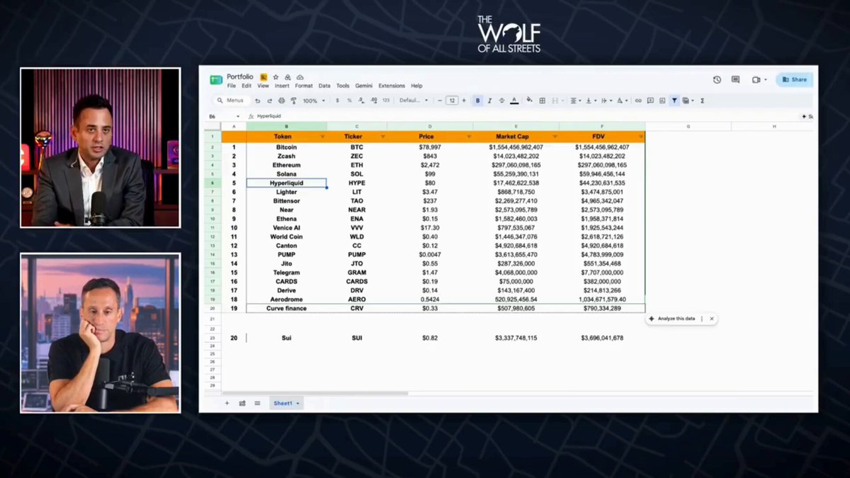Click the Menus search box

tap(232, 101)
